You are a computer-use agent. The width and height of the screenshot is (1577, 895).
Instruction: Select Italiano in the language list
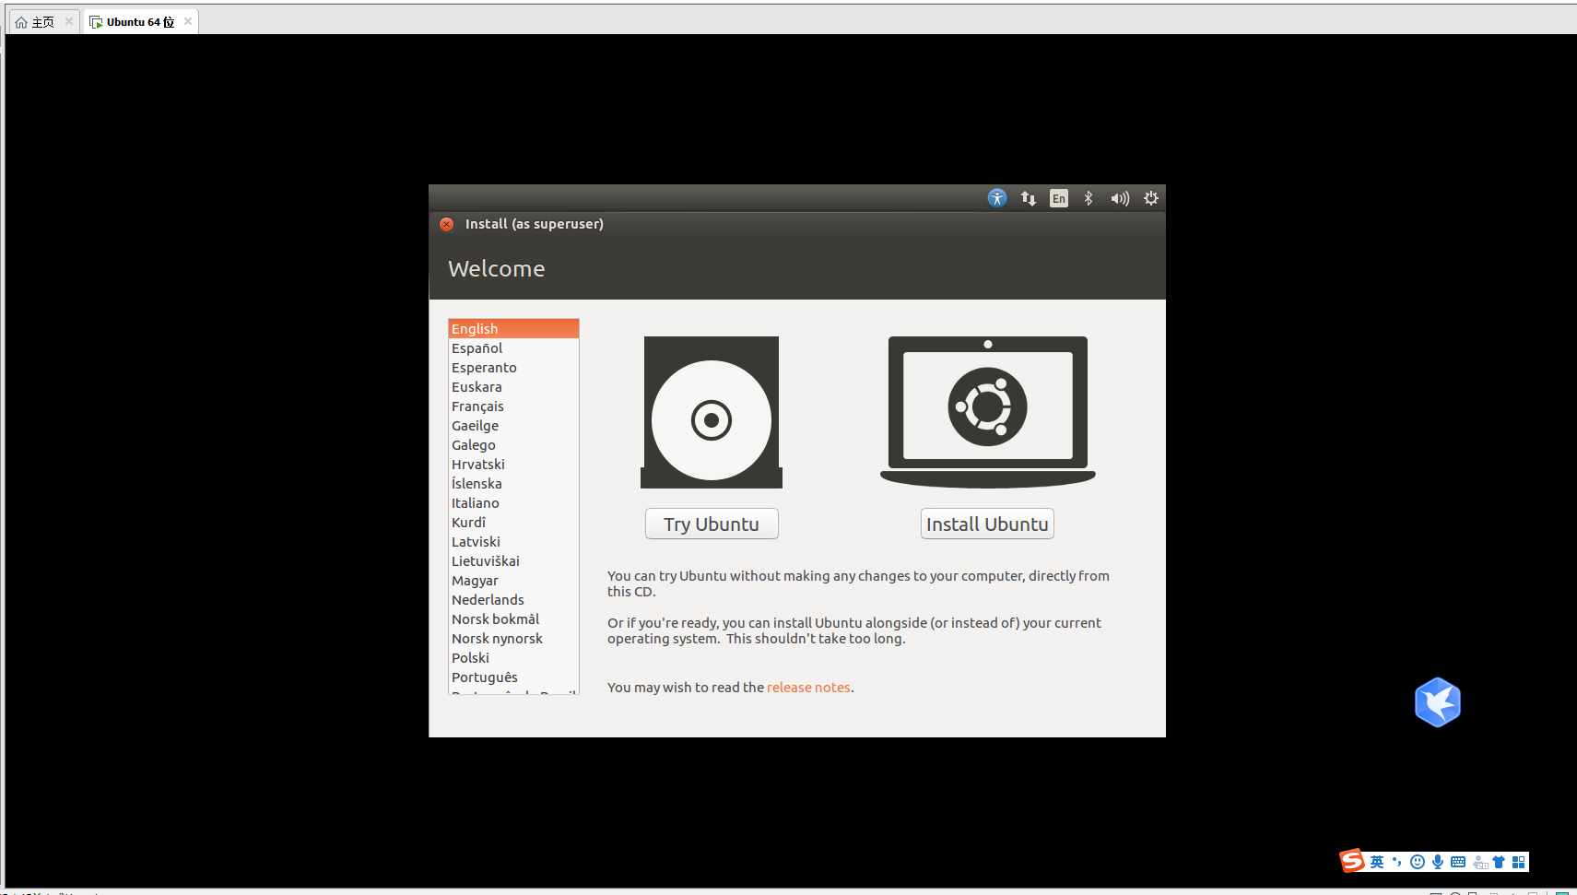(513, 503)
